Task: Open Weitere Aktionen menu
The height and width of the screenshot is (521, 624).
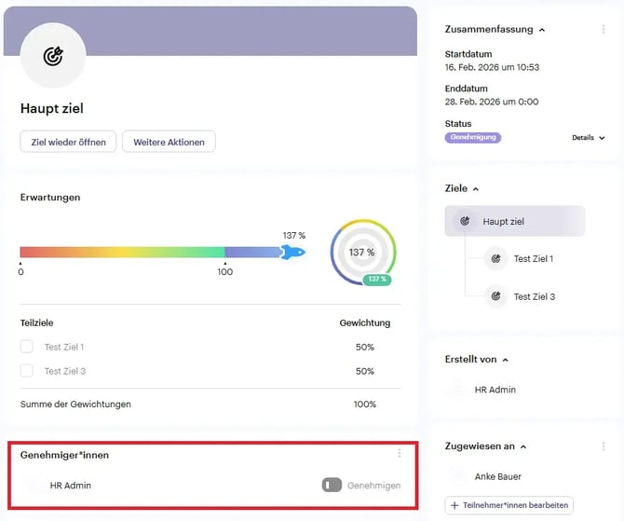Action: 169,142
